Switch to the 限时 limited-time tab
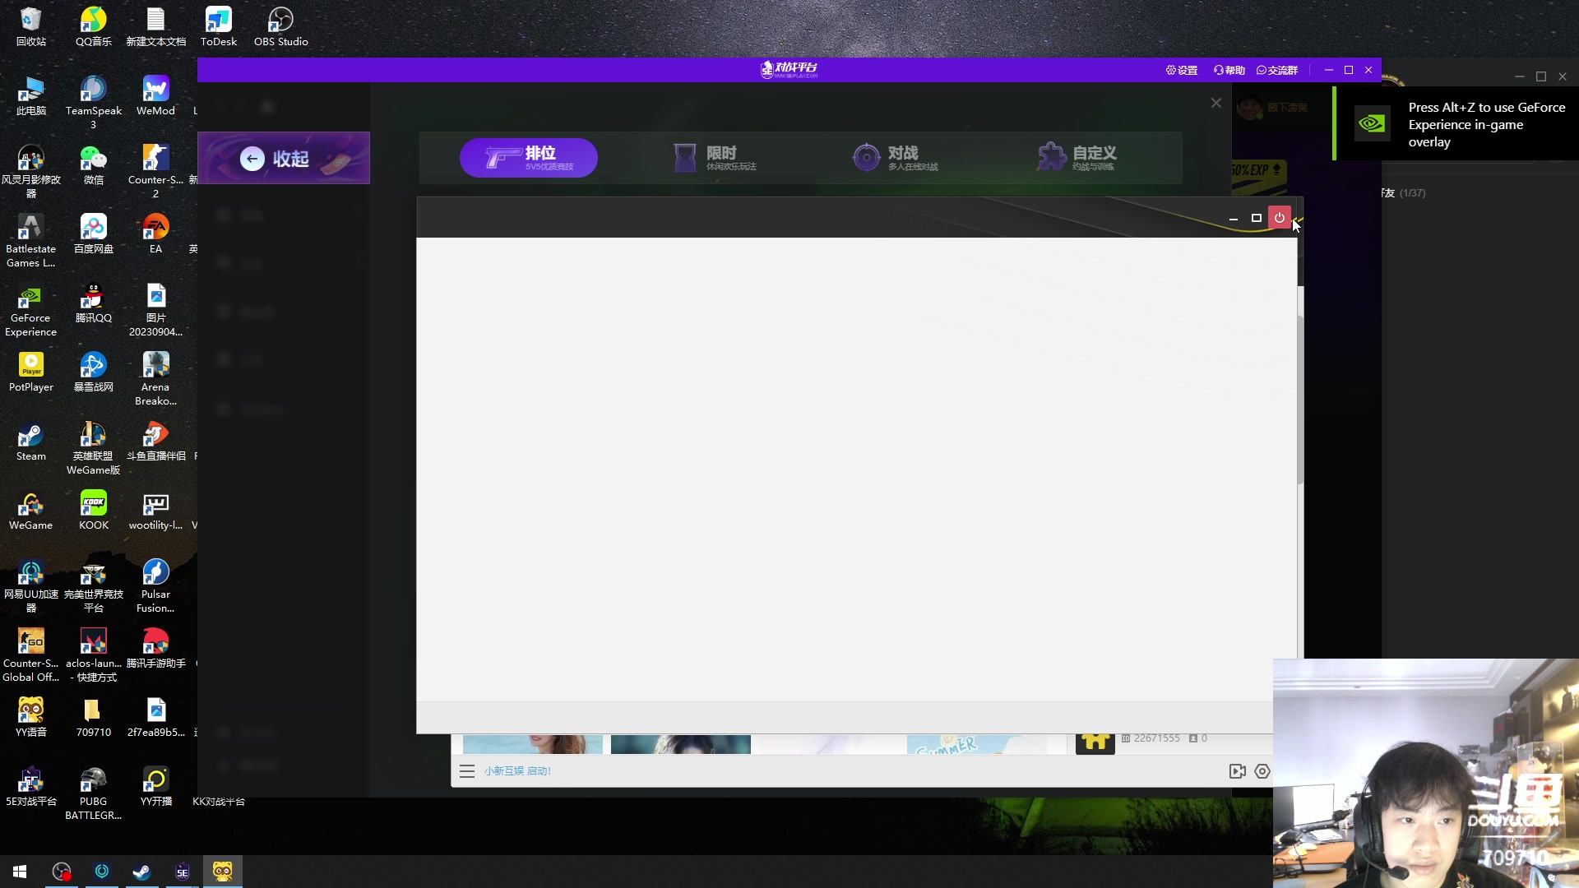The height and width of the screenshot is (888, 1579). pyautogui.click(x=714, y=157)
